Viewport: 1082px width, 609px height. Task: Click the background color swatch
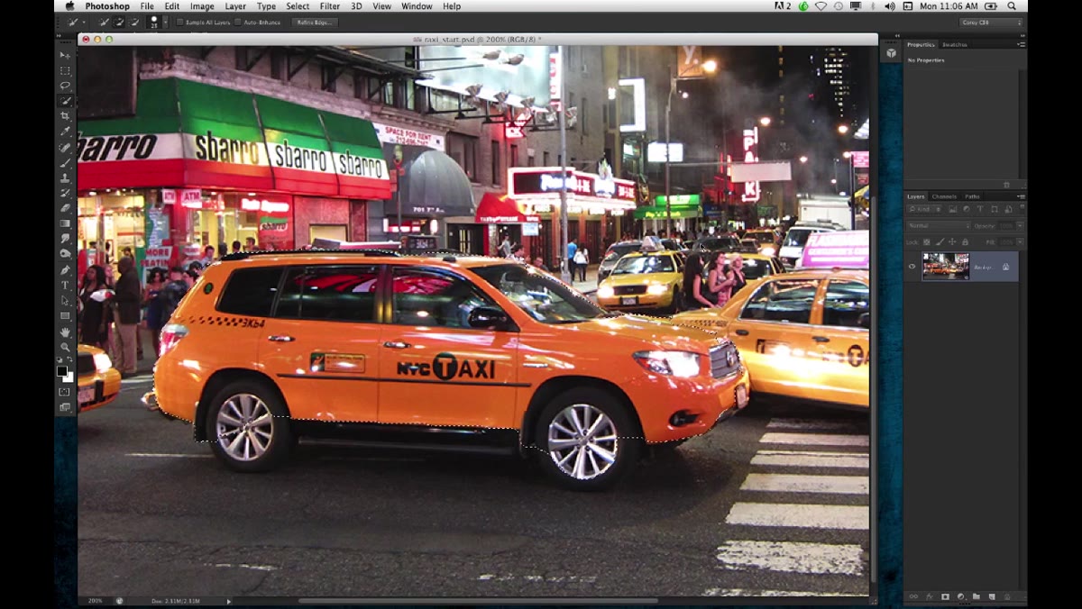coord(69,378)
